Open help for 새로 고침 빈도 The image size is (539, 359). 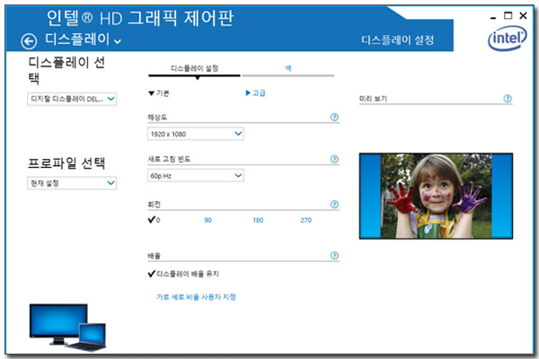[334, 159]
